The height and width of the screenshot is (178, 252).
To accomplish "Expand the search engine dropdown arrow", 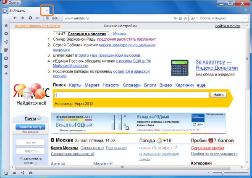I will click(x=197, y=18).
